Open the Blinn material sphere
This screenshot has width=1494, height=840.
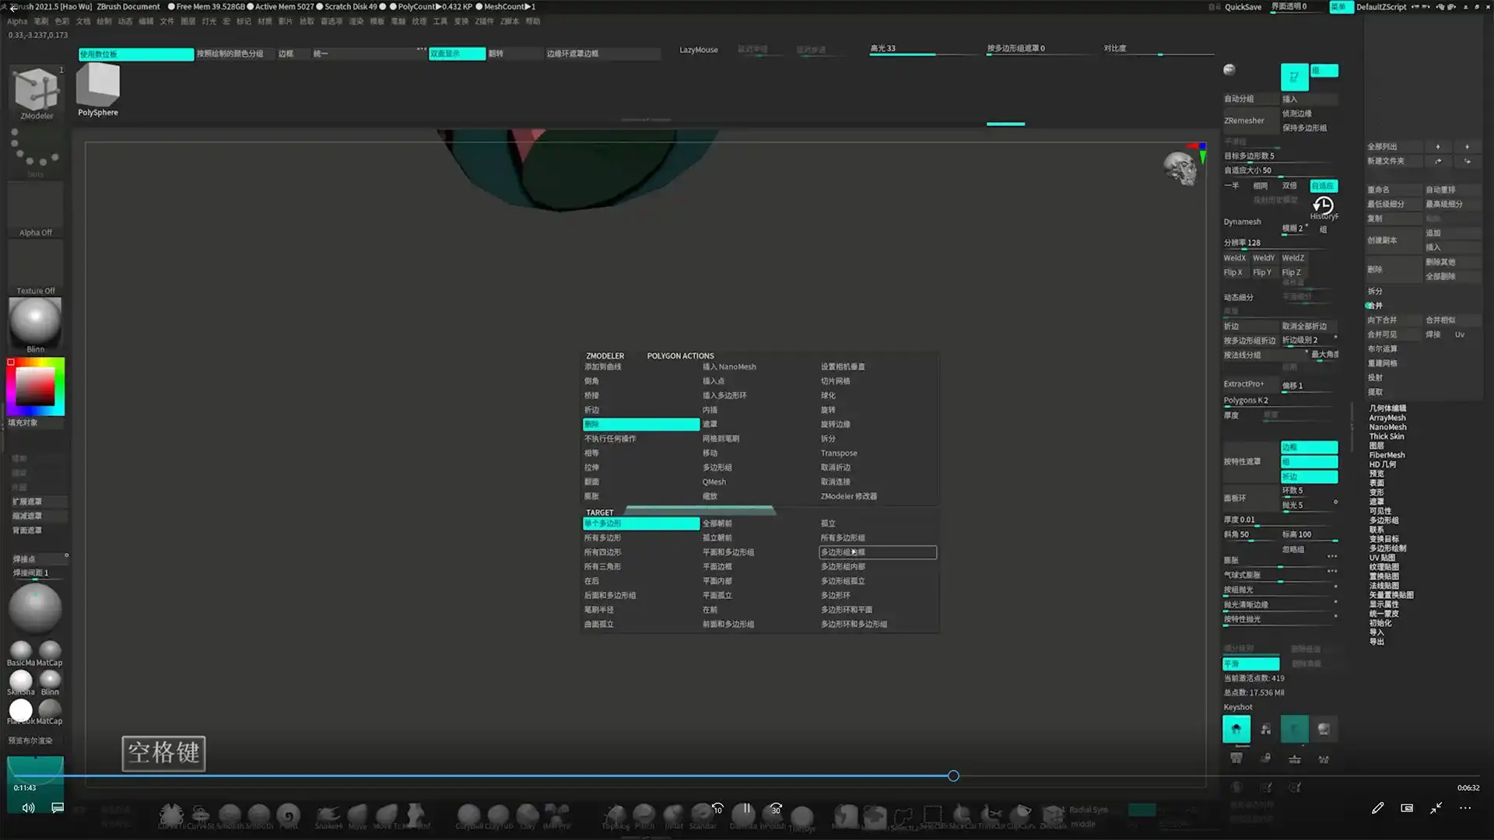(x=35, y=321)
